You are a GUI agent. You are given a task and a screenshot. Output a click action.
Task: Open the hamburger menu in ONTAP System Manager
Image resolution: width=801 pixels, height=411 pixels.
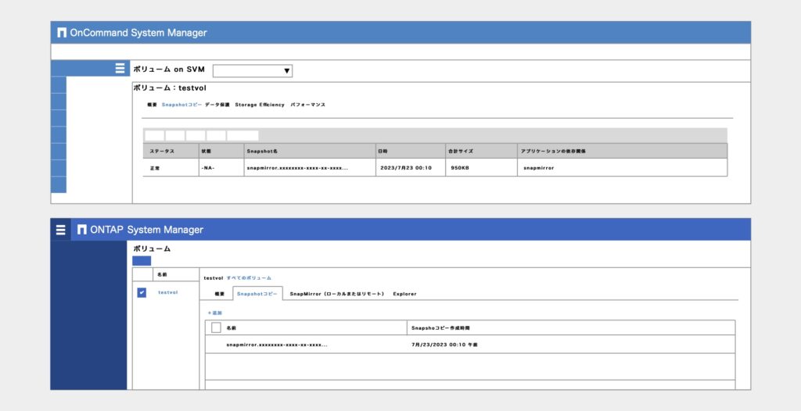tap(61, 230)
